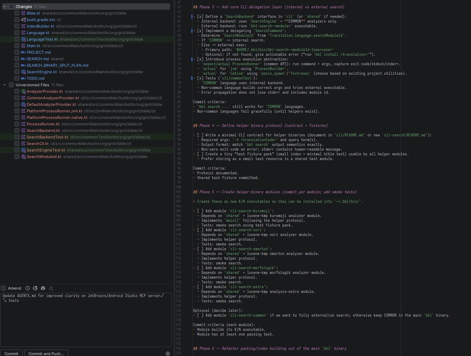This screenshot has height=356, width=471.
Task: Click the Kotlin icon of IndexBuilder.kt
Action: pos(24,26)
